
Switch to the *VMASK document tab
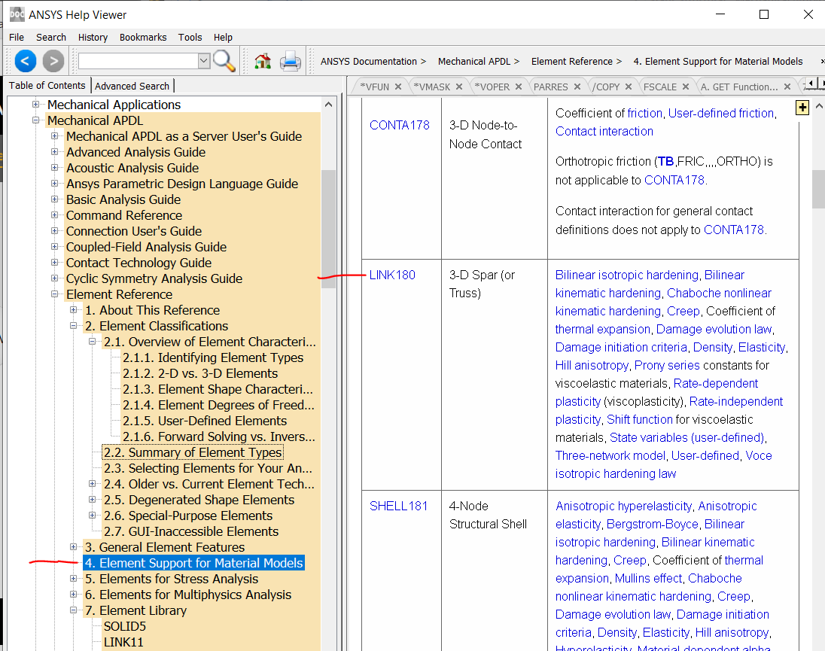pos(433,87)
